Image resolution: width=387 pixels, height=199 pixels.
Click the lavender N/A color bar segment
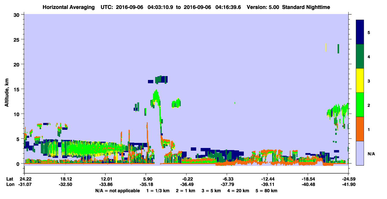(360, 153)
